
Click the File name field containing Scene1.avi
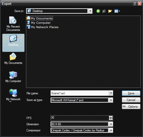(x=80, y=93)
